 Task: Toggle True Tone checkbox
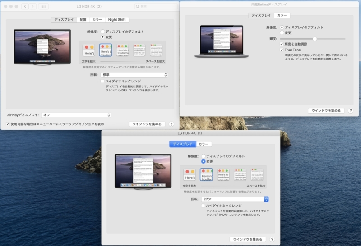[x=282, y=50]
